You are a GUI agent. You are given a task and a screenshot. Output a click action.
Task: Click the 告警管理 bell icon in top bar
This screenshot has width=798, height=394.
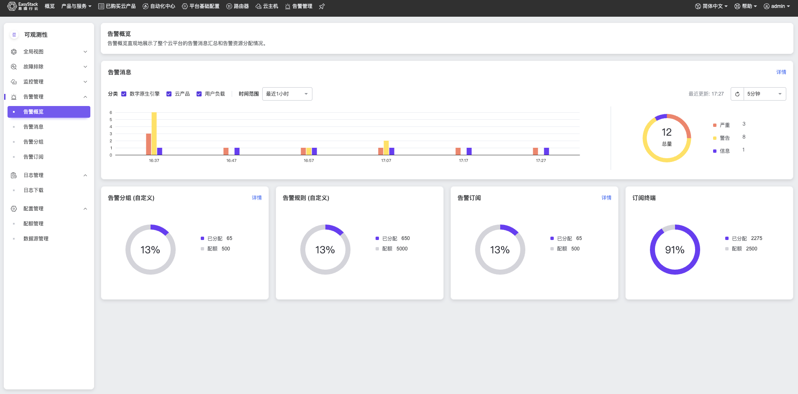288,6
